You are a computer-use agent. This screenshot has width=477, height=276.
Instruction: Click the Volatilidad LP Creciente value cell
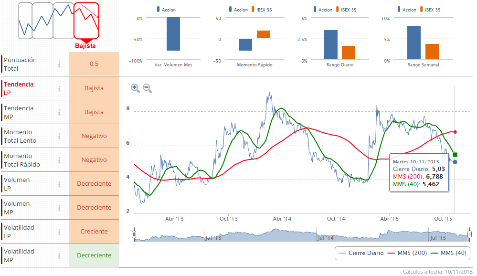pyautogui.click(x=94, y=232)
